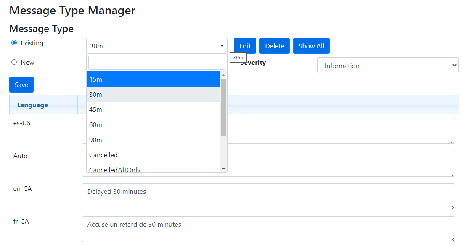Click the Show All button
The image size is (463, 246).
point(311,45)
